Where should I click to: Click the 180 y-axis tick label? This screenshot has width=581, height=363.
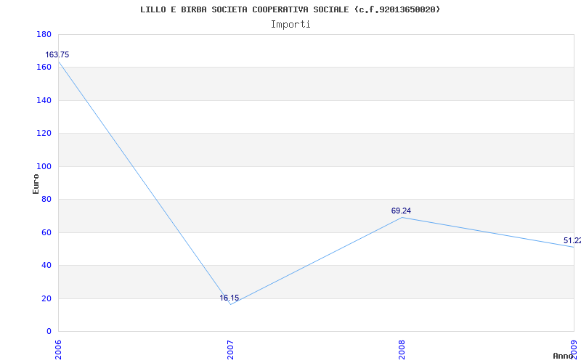[x=44, y=34]
